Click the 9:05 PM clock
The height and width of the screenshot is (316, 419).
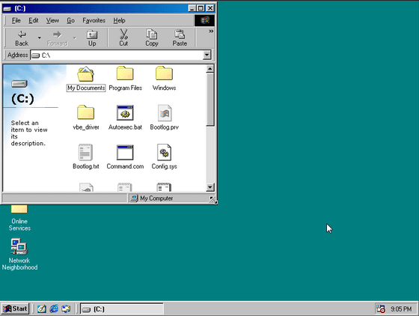(x=401, y=309)
